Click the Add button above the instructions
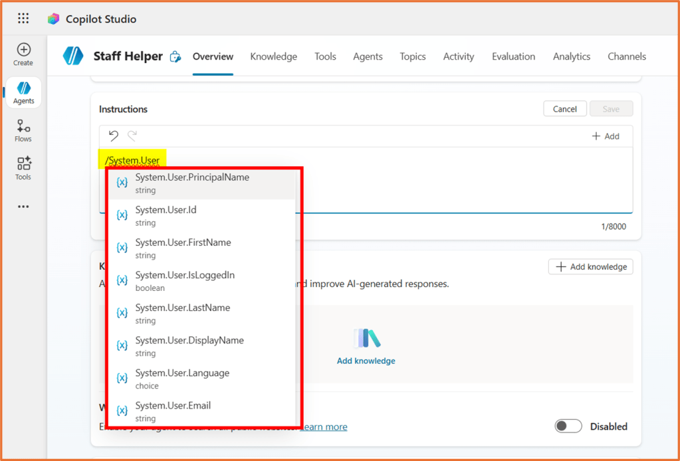Viewport: 680px width, 461px height. point(606,136)
